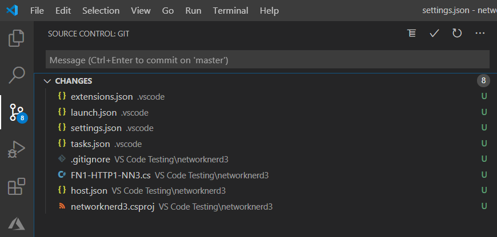Click the refresh icon in Source Control
The image size is (497, 237).
click(457, 33)
